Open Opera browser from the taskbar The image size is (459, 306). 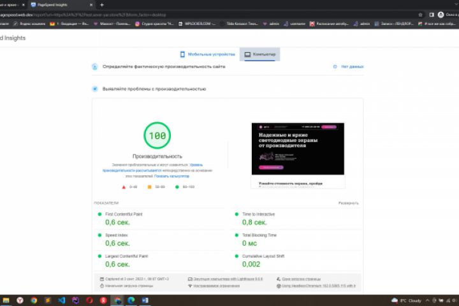pos(89,300)
